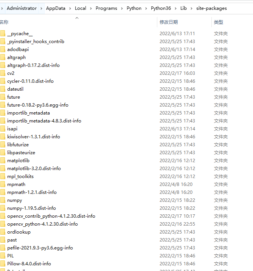253x271 pixels.
Task: Select the _pyinstaller_hooks_contrib folder icon
Action: pyautogui.click(x=3, y=42)
